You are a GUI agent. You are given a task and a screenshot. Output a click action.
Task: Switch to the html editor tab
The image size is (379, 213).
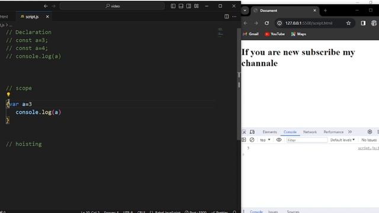4,17
